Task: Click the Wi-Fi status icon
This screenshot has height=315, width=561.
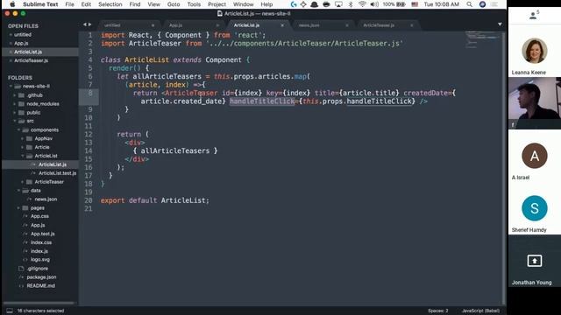Action: [x=362, y=4]
